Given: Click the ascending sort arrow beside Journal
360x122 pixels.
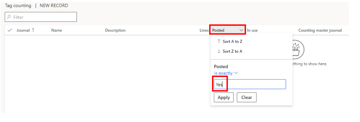Looking at the screenshot, I should [33, 30].
